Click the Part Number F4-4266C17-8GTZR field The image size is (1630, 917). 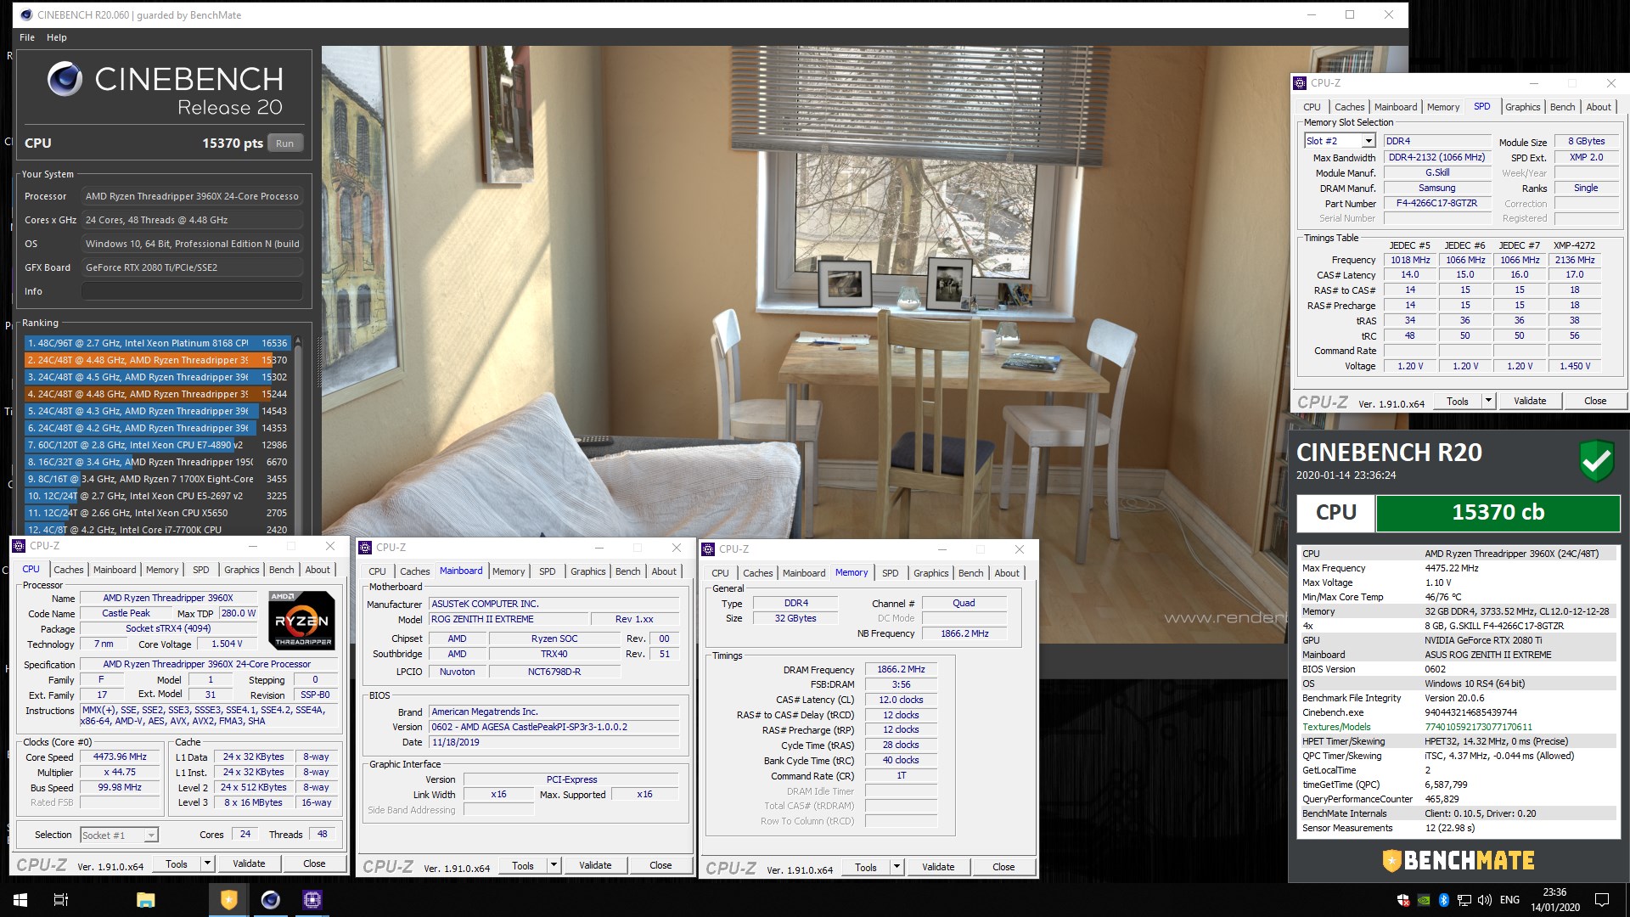tap(1437, 204)
